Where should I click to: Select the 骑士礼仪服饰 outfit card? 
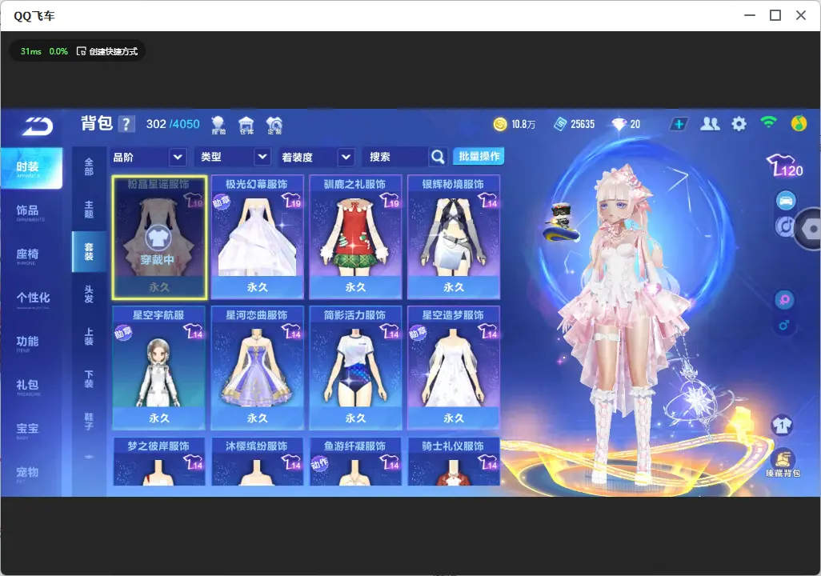(x=454, y=462)
